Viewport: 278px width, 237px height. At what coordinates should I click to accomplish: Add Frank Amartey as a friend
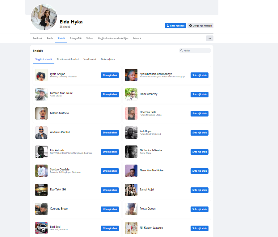click(199, 94)
